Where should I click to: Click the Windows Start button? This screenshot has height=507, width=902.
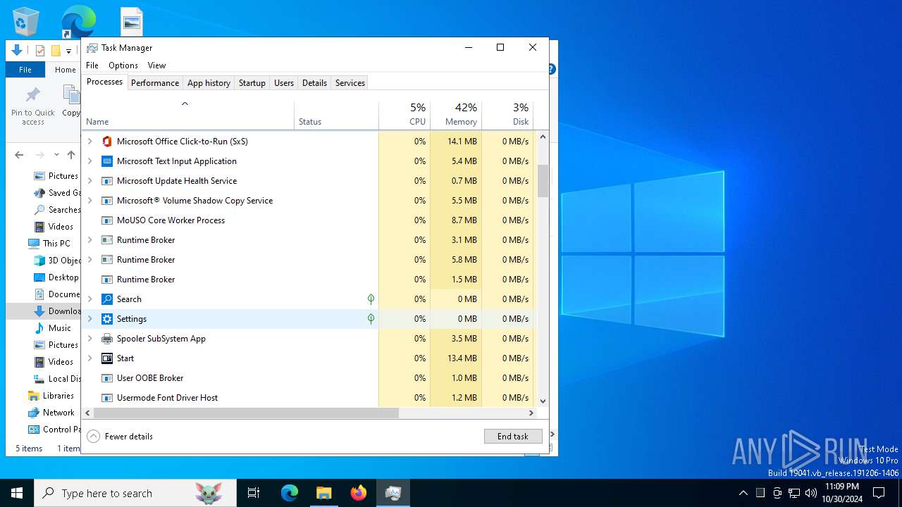click(x=17, y=493)
